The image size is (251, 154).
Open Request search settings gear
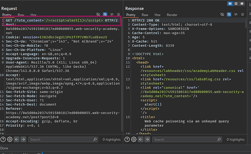[x=10, y=139]
